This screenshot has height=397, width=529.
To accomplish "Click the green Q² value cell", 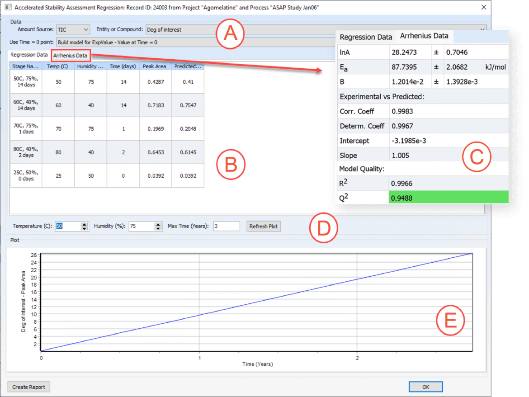I will (x=449, y=198).
